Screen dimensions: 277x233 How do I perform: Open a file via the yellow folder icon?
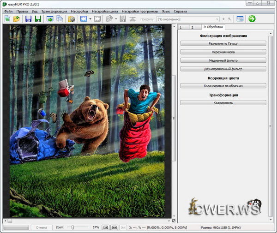click(x=17, y=19)
